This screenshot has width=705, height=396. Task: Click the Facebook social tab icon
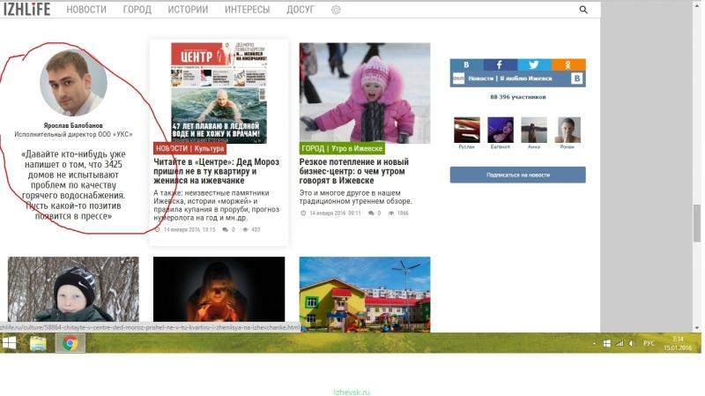[x=500, y=65]
